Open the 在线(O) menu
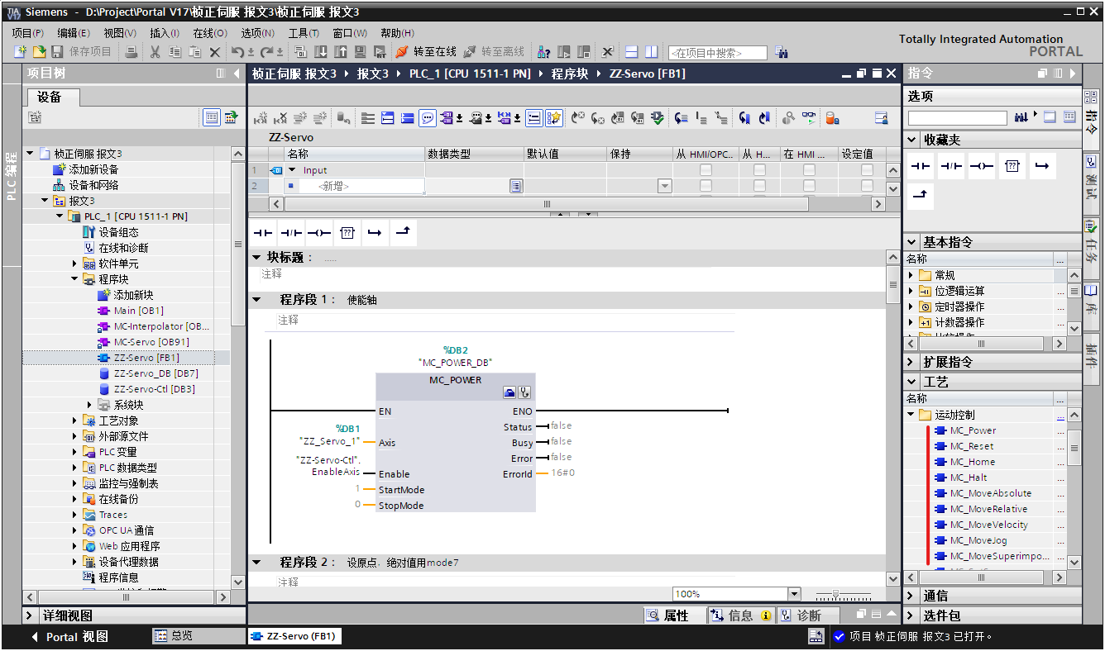Viewport: 1105px width, 651px height. (210, 33)
